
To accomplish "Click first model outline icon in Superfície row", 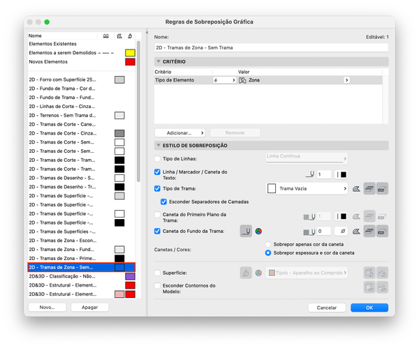I will click(369, 273).
